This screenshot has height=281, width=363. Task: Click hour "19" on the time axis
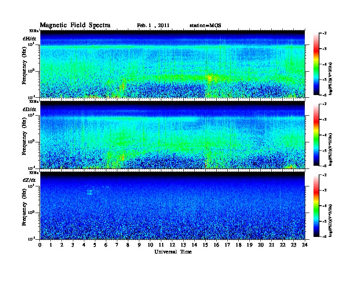249,245
